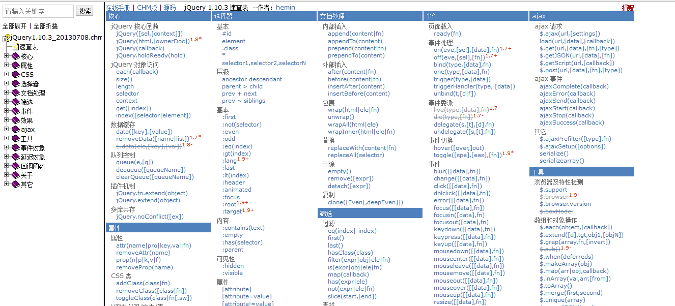
Task: Click the ajax section header
Action: click(582, 16)
